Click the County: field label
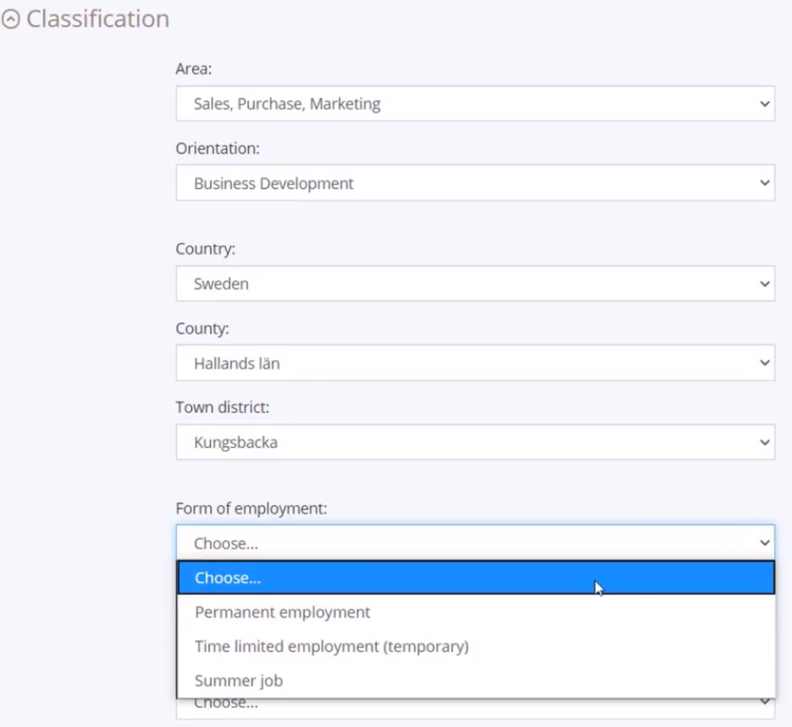Image resolution: width=792 pixels, height=727 pixels. point(202,328)
